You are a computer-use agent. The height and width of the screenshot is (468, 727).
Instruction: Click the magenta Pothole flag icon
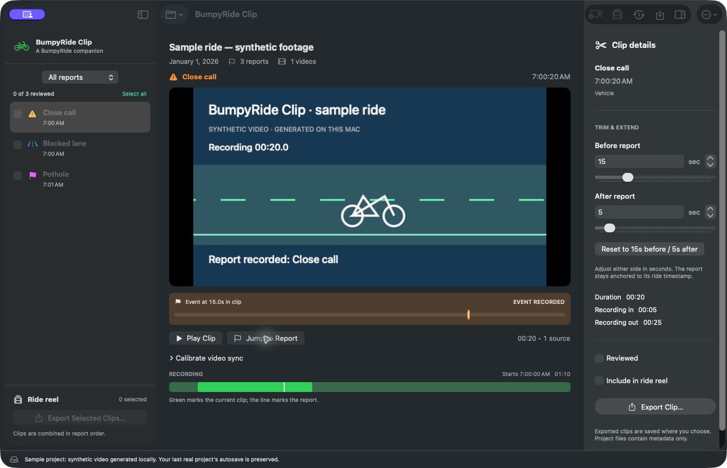tap(32, 175)
